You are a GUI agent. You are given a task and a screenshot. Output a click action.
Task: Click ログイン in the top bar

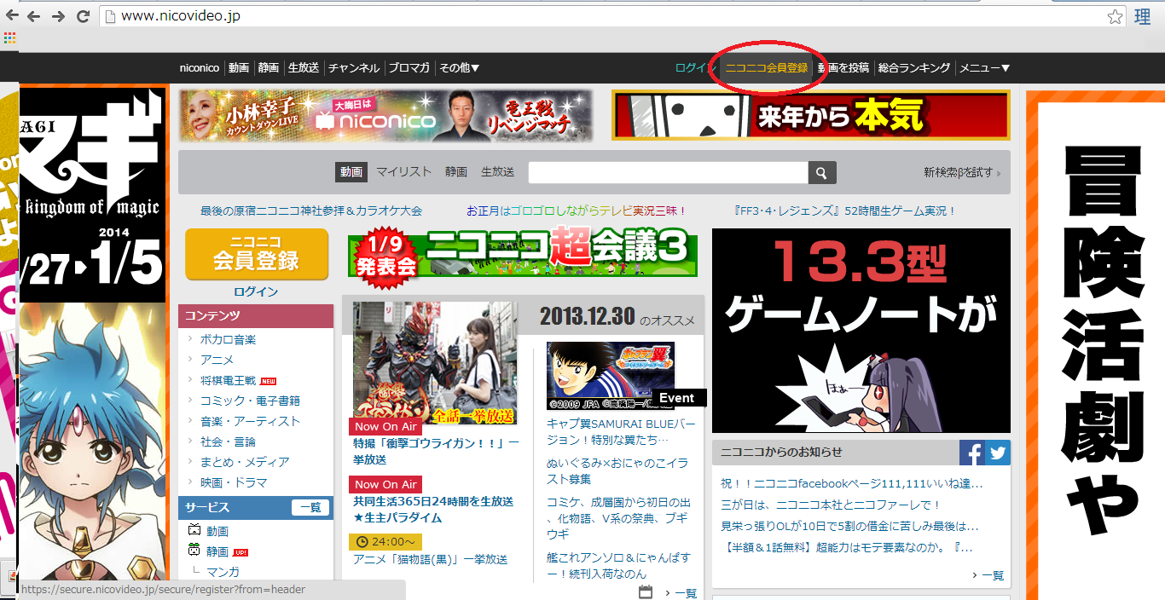[693, 68]
